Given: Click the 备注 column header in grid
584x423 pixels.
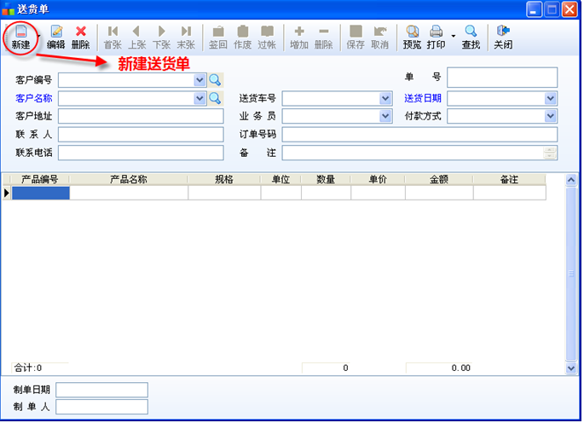Looking at the screenshot, I should tap(510, 180).
